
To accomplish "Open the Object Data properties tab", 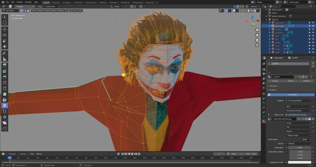I will click(264, 117).
